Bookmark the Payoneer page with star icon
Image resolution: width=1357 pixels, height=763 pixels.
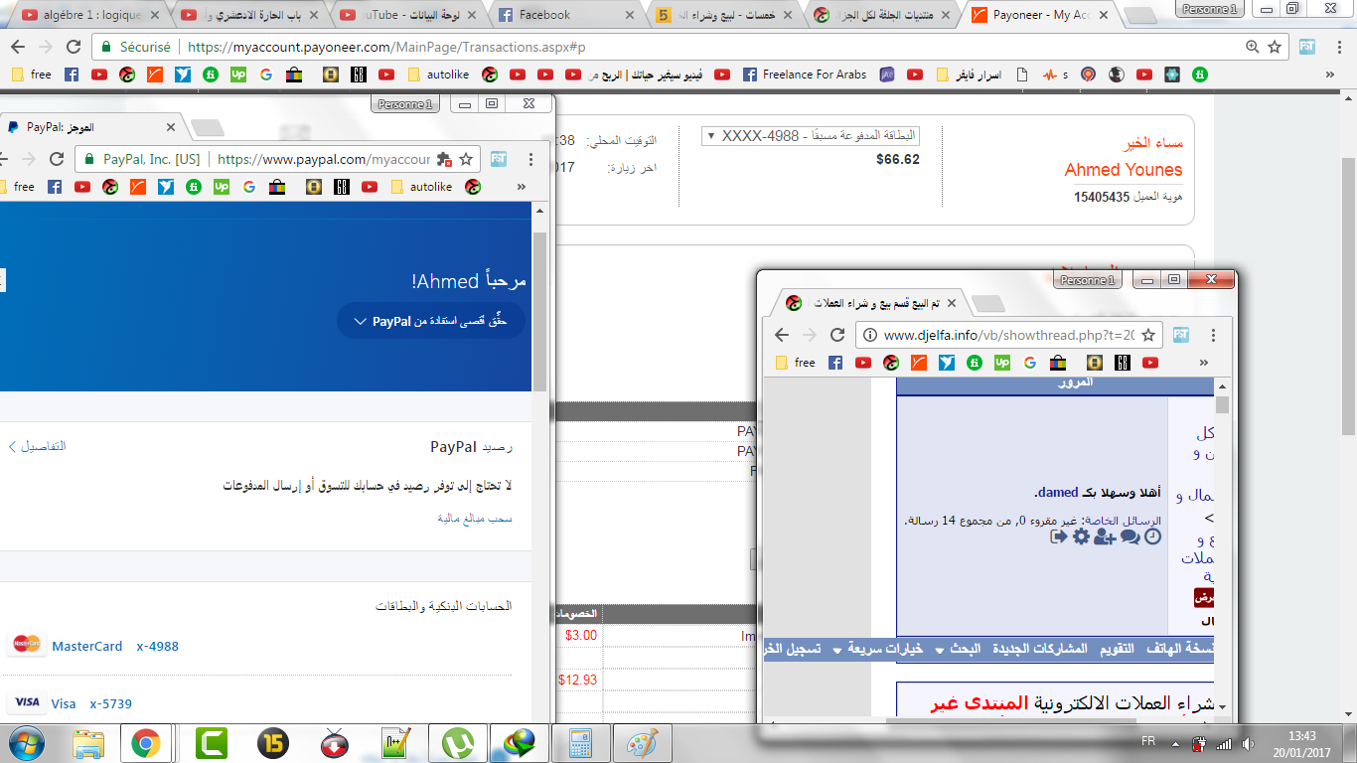click(1275, 47)
